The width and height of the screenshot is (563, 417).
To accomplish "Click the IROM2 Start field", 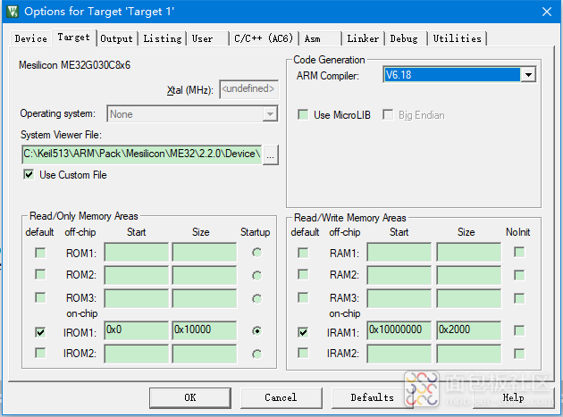I will coord(136,354).
